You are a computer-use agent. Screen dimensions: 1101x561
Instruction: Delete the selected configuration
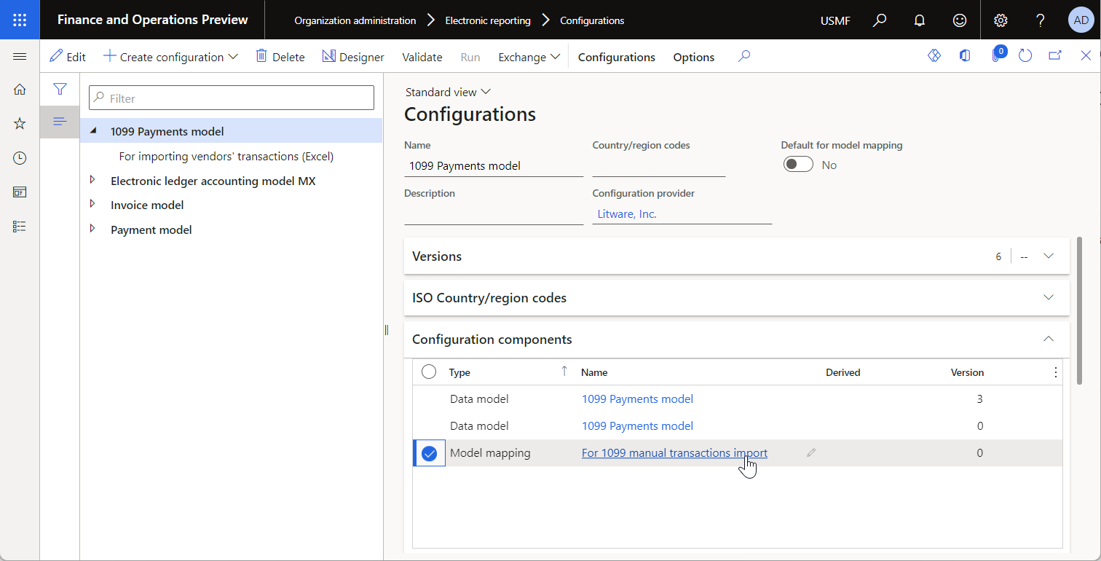click(280, 56)
